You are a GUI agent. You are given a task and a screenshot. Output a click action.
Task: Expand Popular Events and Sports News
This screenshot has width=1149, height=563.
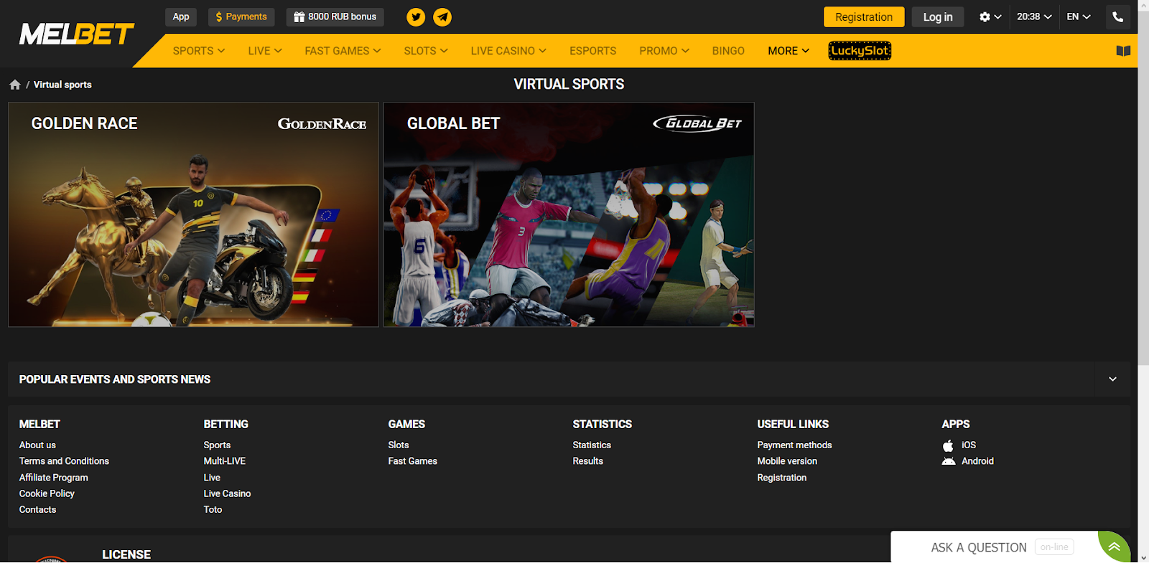tap(1112, 379)
